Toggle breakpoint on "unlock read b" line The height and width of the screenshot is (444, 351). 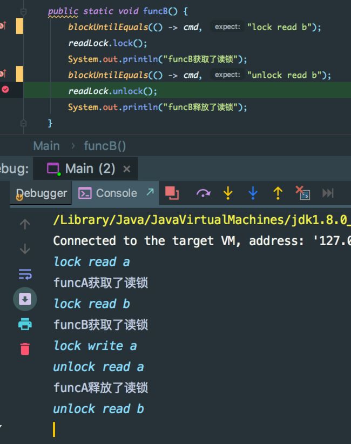(3, 74)
